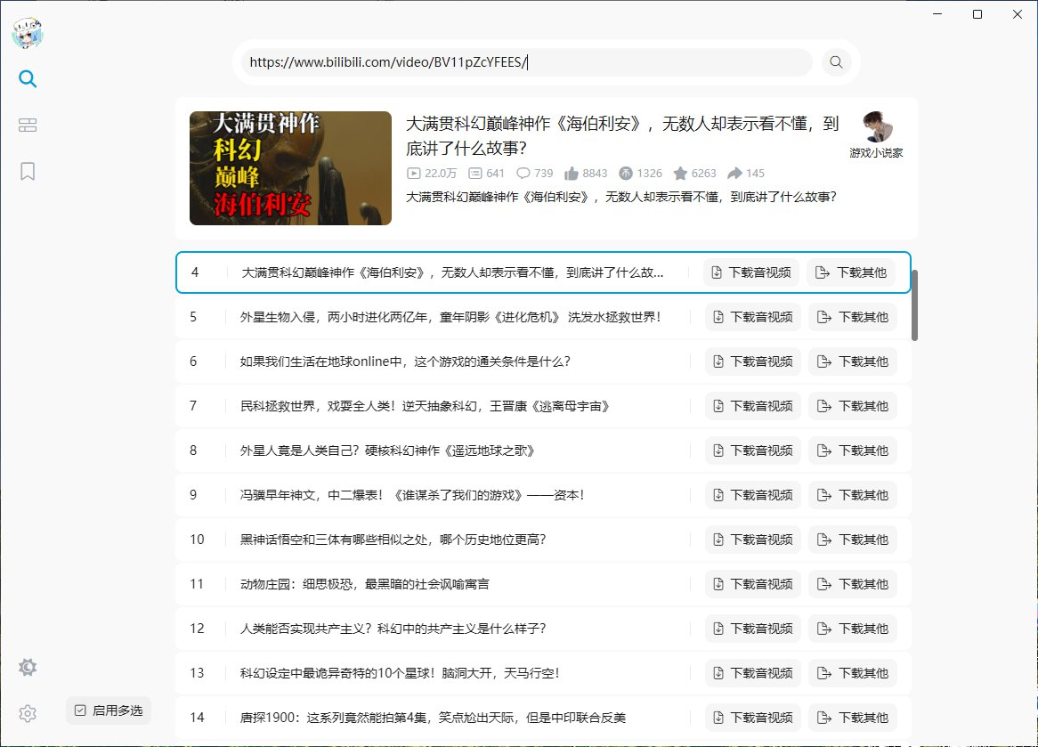This screenshot has width=1038, height=747.
Task: Click 下载其他 for episode 11 动物庄园
Action: (853, 583)
